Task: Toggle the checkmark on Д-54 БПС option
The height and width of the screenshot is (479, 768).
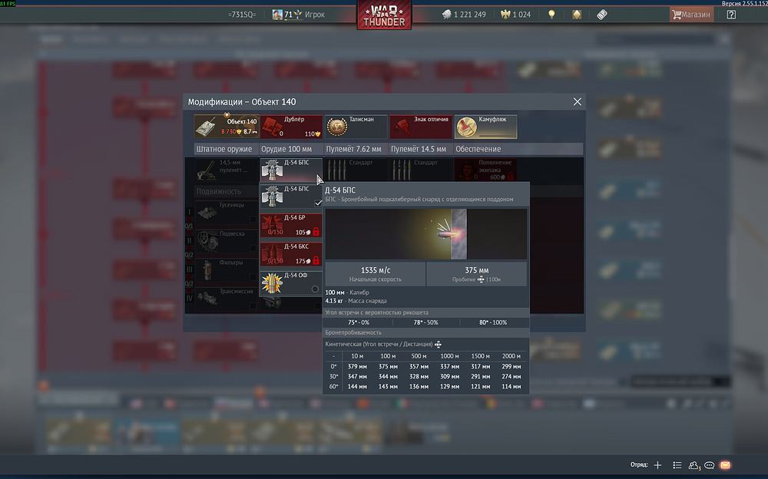Action: (318, 203)
